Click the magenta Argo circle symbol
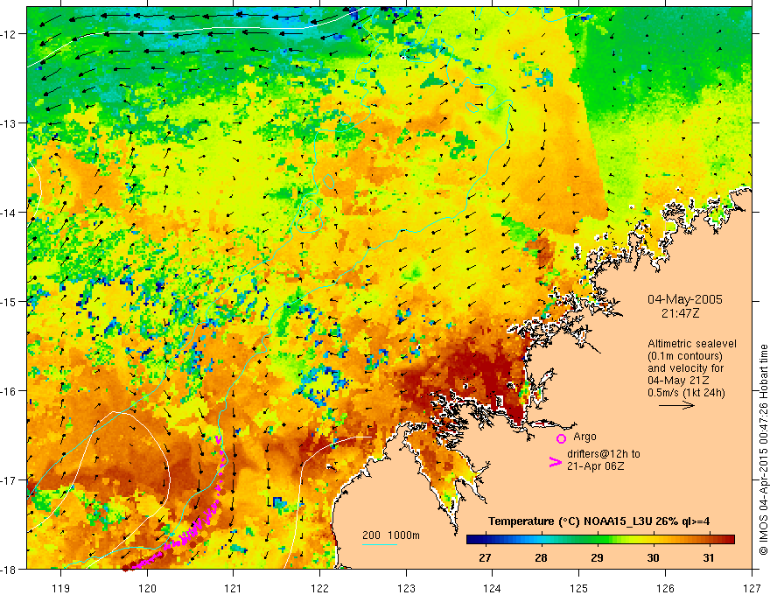 561,438
